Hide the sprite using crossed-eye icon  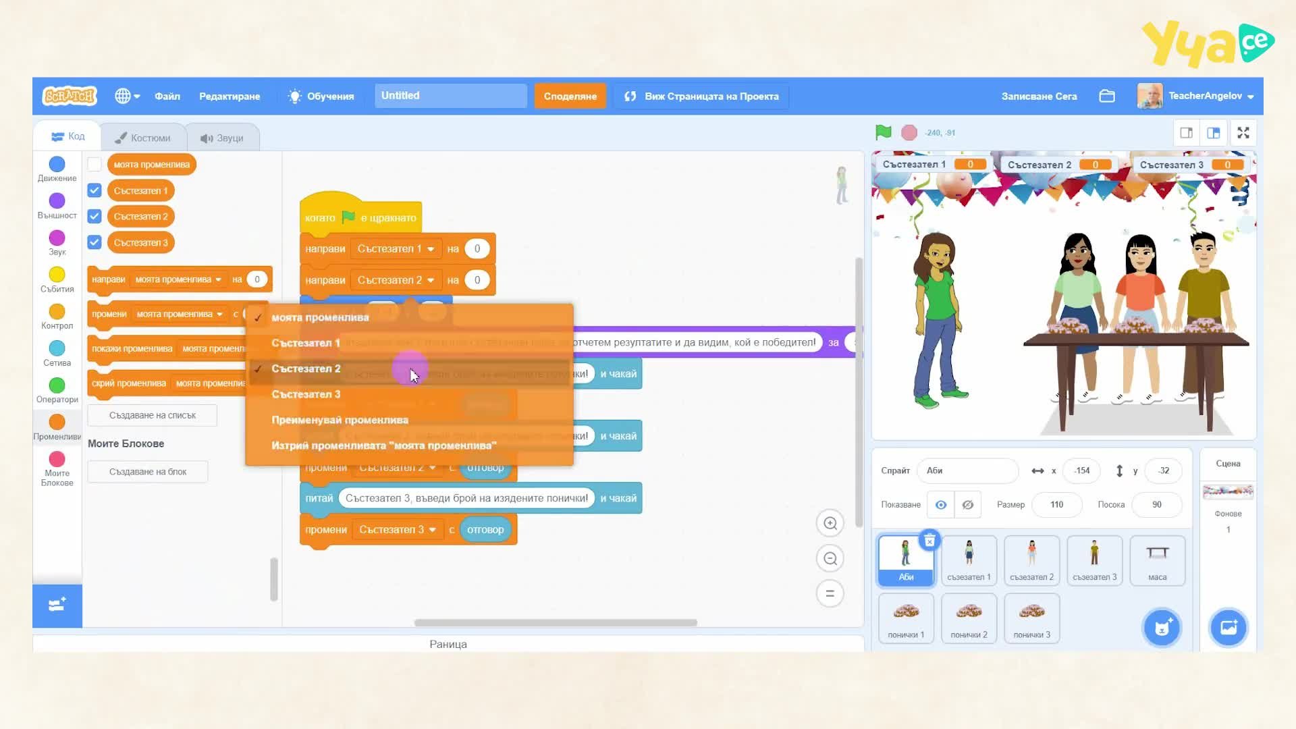(967, 505)
